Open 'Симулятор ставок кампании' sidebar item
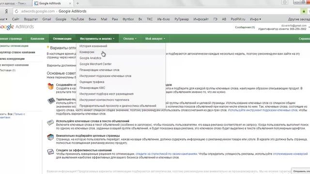Image resolution: width=310 pixels, height=174 pixels. pos(17,52)
